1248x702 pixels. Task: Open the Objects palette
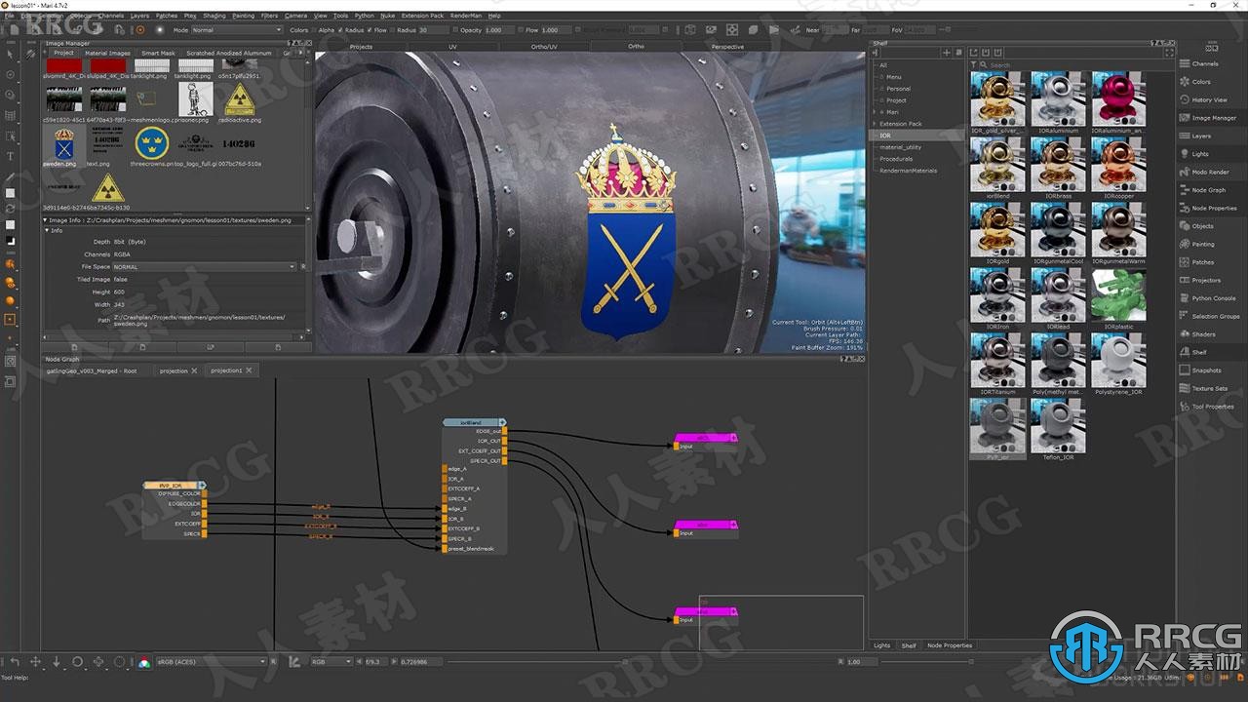coord(1202,226)
